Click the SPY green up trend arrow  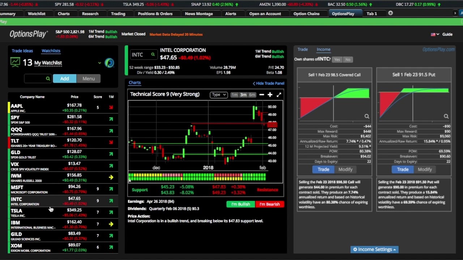[x=111, y=119]
